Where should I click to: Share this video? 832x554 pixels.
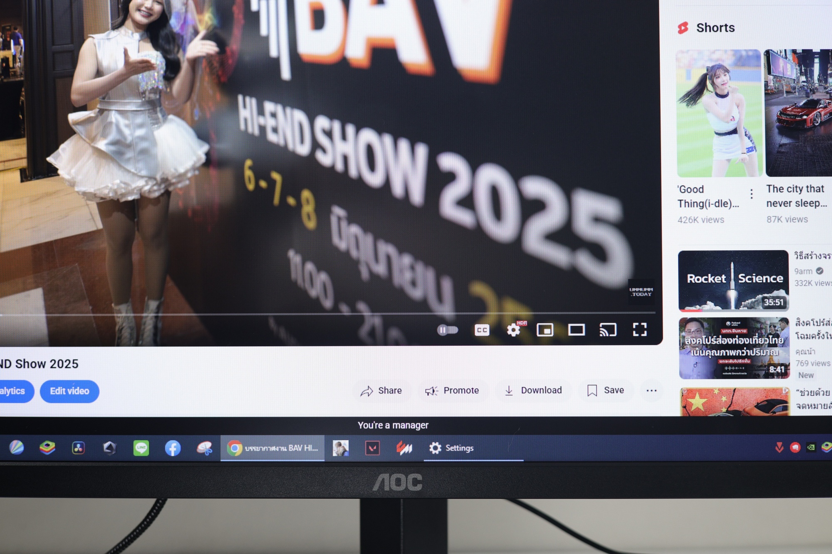(x=381, y=391)
